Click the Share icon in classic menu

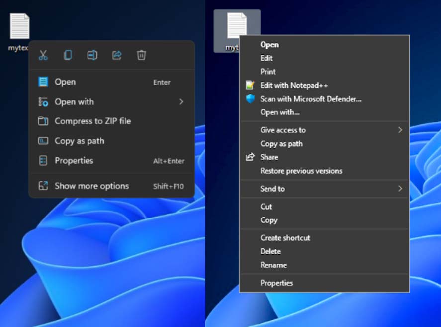tap(250, 157)
